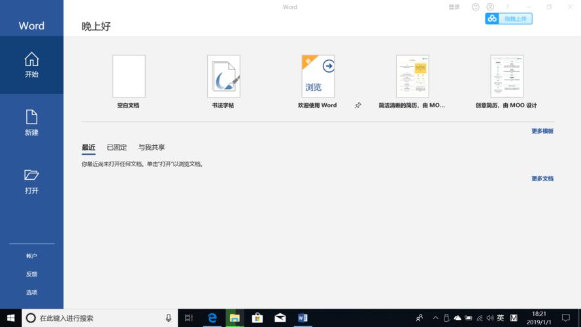The image size is (581, 327).
Task: Open the Action Center notifications icon
Action: tap(566, 318)
